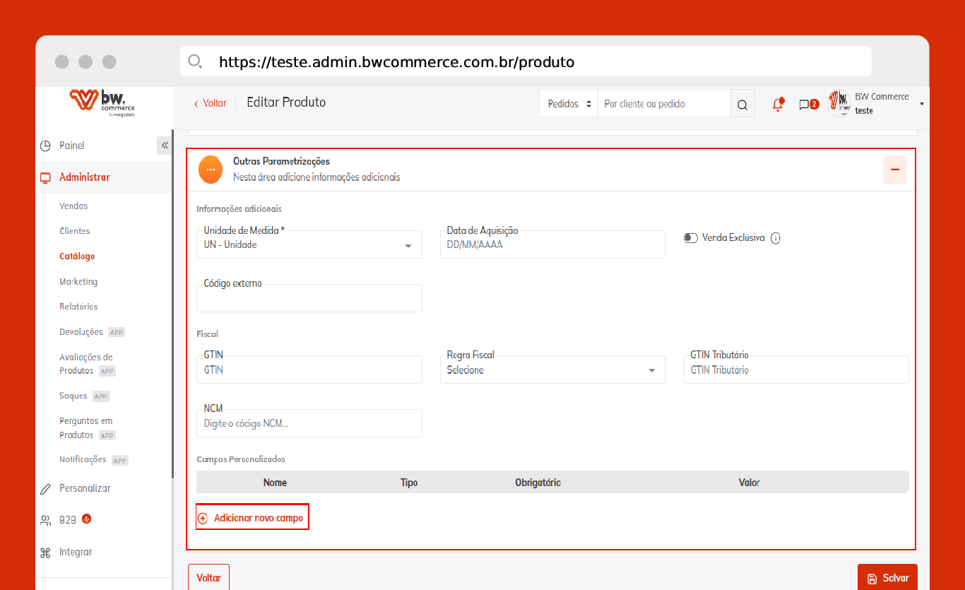Image resolution: width=965 pixels, height=590 pixels.
Task: Open the Pedidos search type selector
Action: 569,104
